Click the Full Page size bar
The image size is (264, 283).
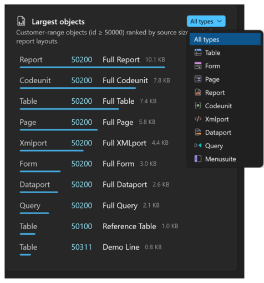point(59,130)
